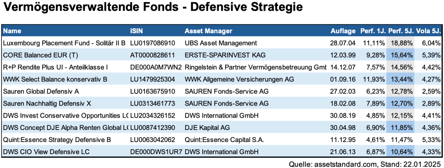Viewport: 444px width, 168px height.
Task: Click the ISIN column header
Action: click(136, 31)
